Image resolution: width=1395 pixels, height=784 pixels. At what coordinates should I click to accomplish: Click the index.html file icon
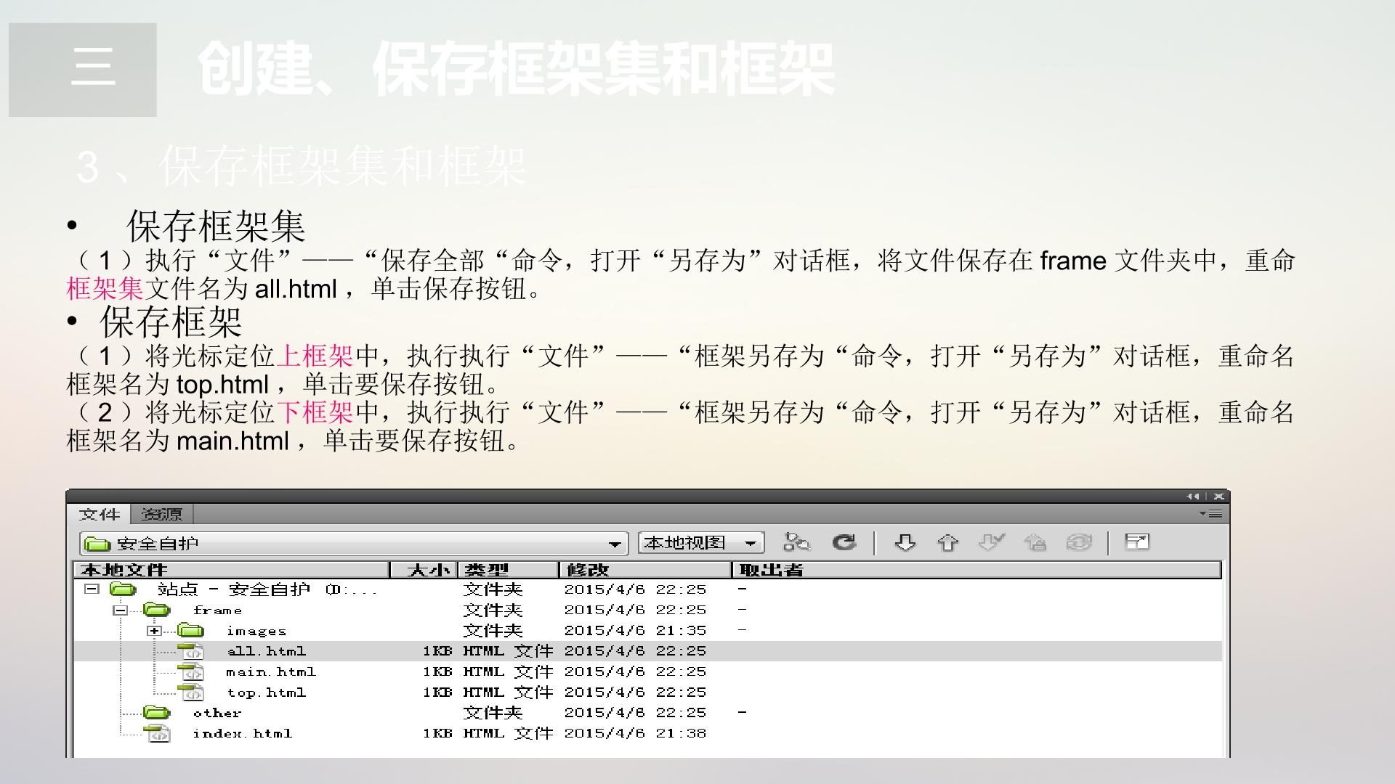(x=157, y=733)
